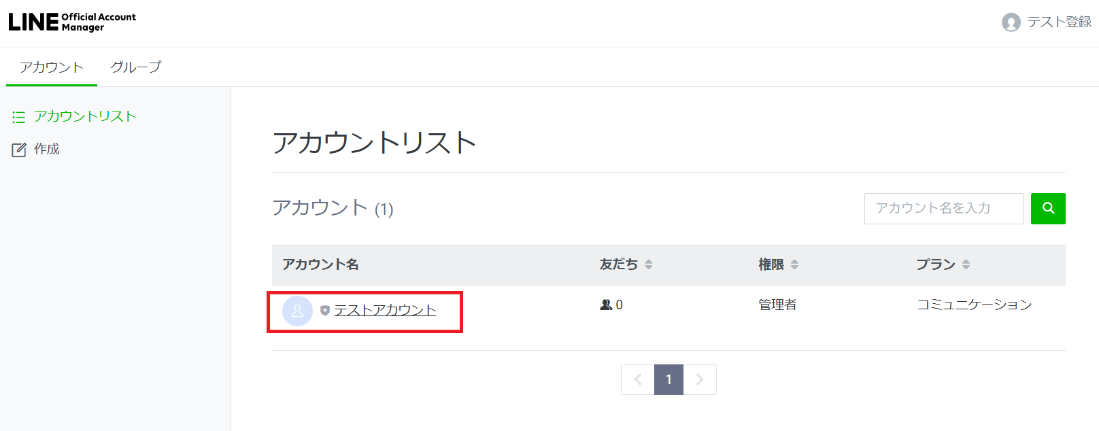Sort the table by 権限 column
Image resolution: width=1099 pixels, height=431 pixels.
pyautogui.click(x=794, y=264)
